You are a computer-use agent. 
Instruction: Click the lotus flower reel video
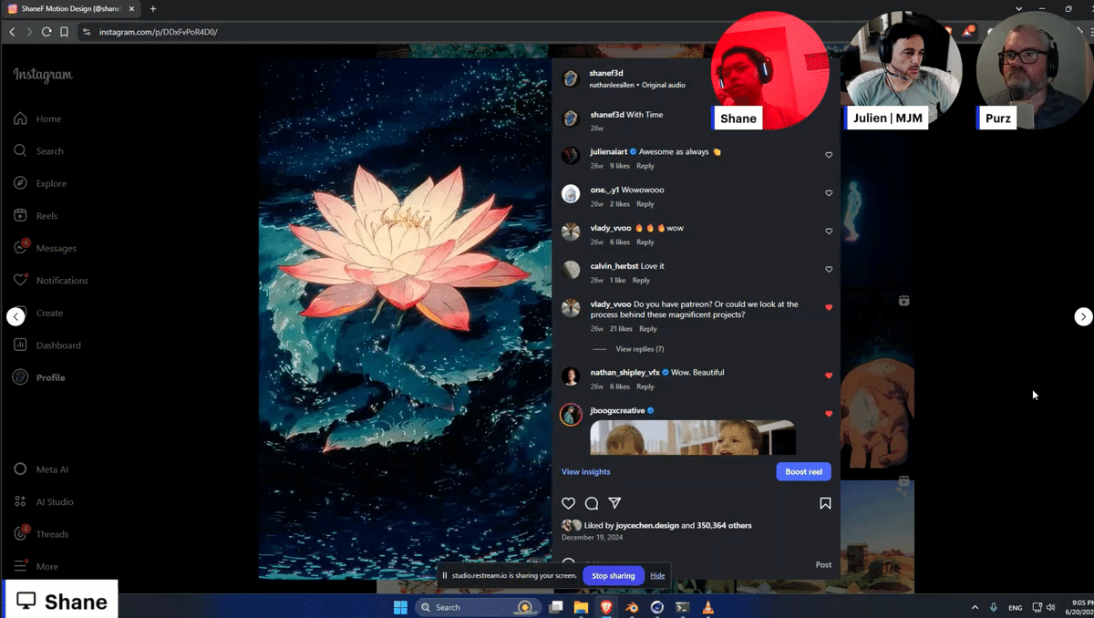coord(405,319)
